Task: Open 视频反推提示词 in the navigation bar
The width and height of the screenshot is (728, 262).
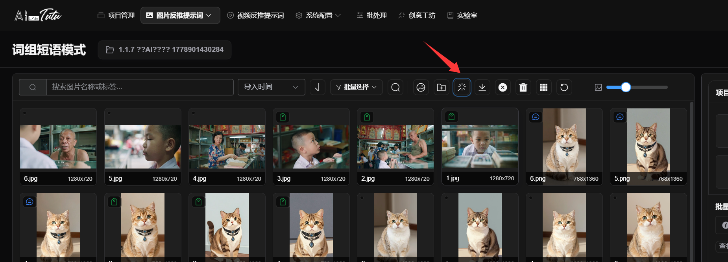Action: tap(256, 15)
